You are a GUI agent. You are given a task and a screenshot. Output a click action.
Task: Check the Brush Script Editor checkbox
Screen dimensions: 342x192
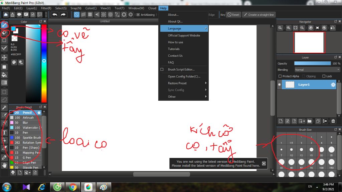coord(162,69)
